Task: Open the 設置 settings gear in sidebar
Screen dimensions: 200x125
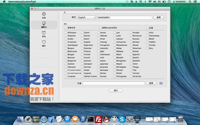Action: click(44, 15)
